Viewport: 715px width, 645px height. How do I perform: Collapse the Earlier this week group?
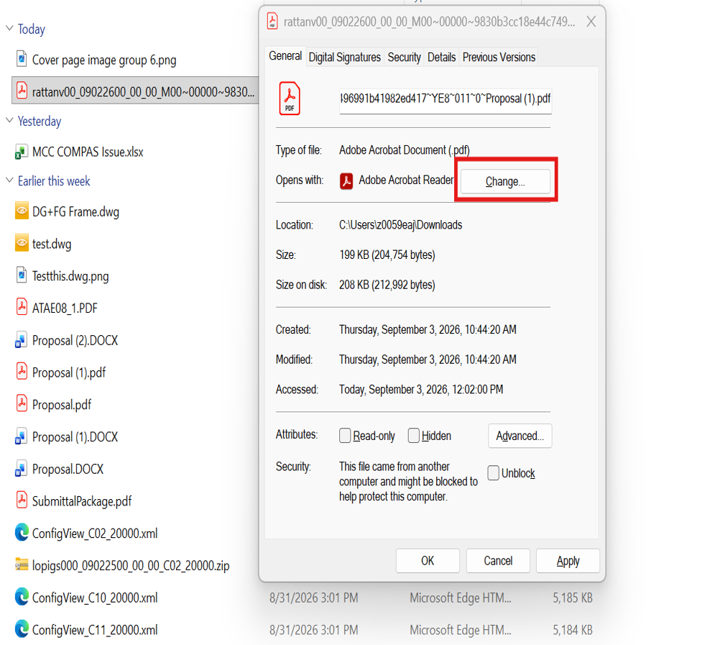pyautogui.click(x=9, y=180)
